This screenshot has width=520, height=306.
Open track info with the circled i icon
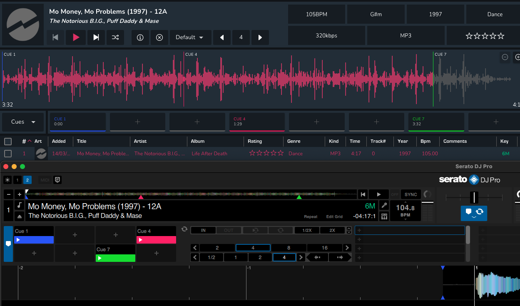click(140, 37)
